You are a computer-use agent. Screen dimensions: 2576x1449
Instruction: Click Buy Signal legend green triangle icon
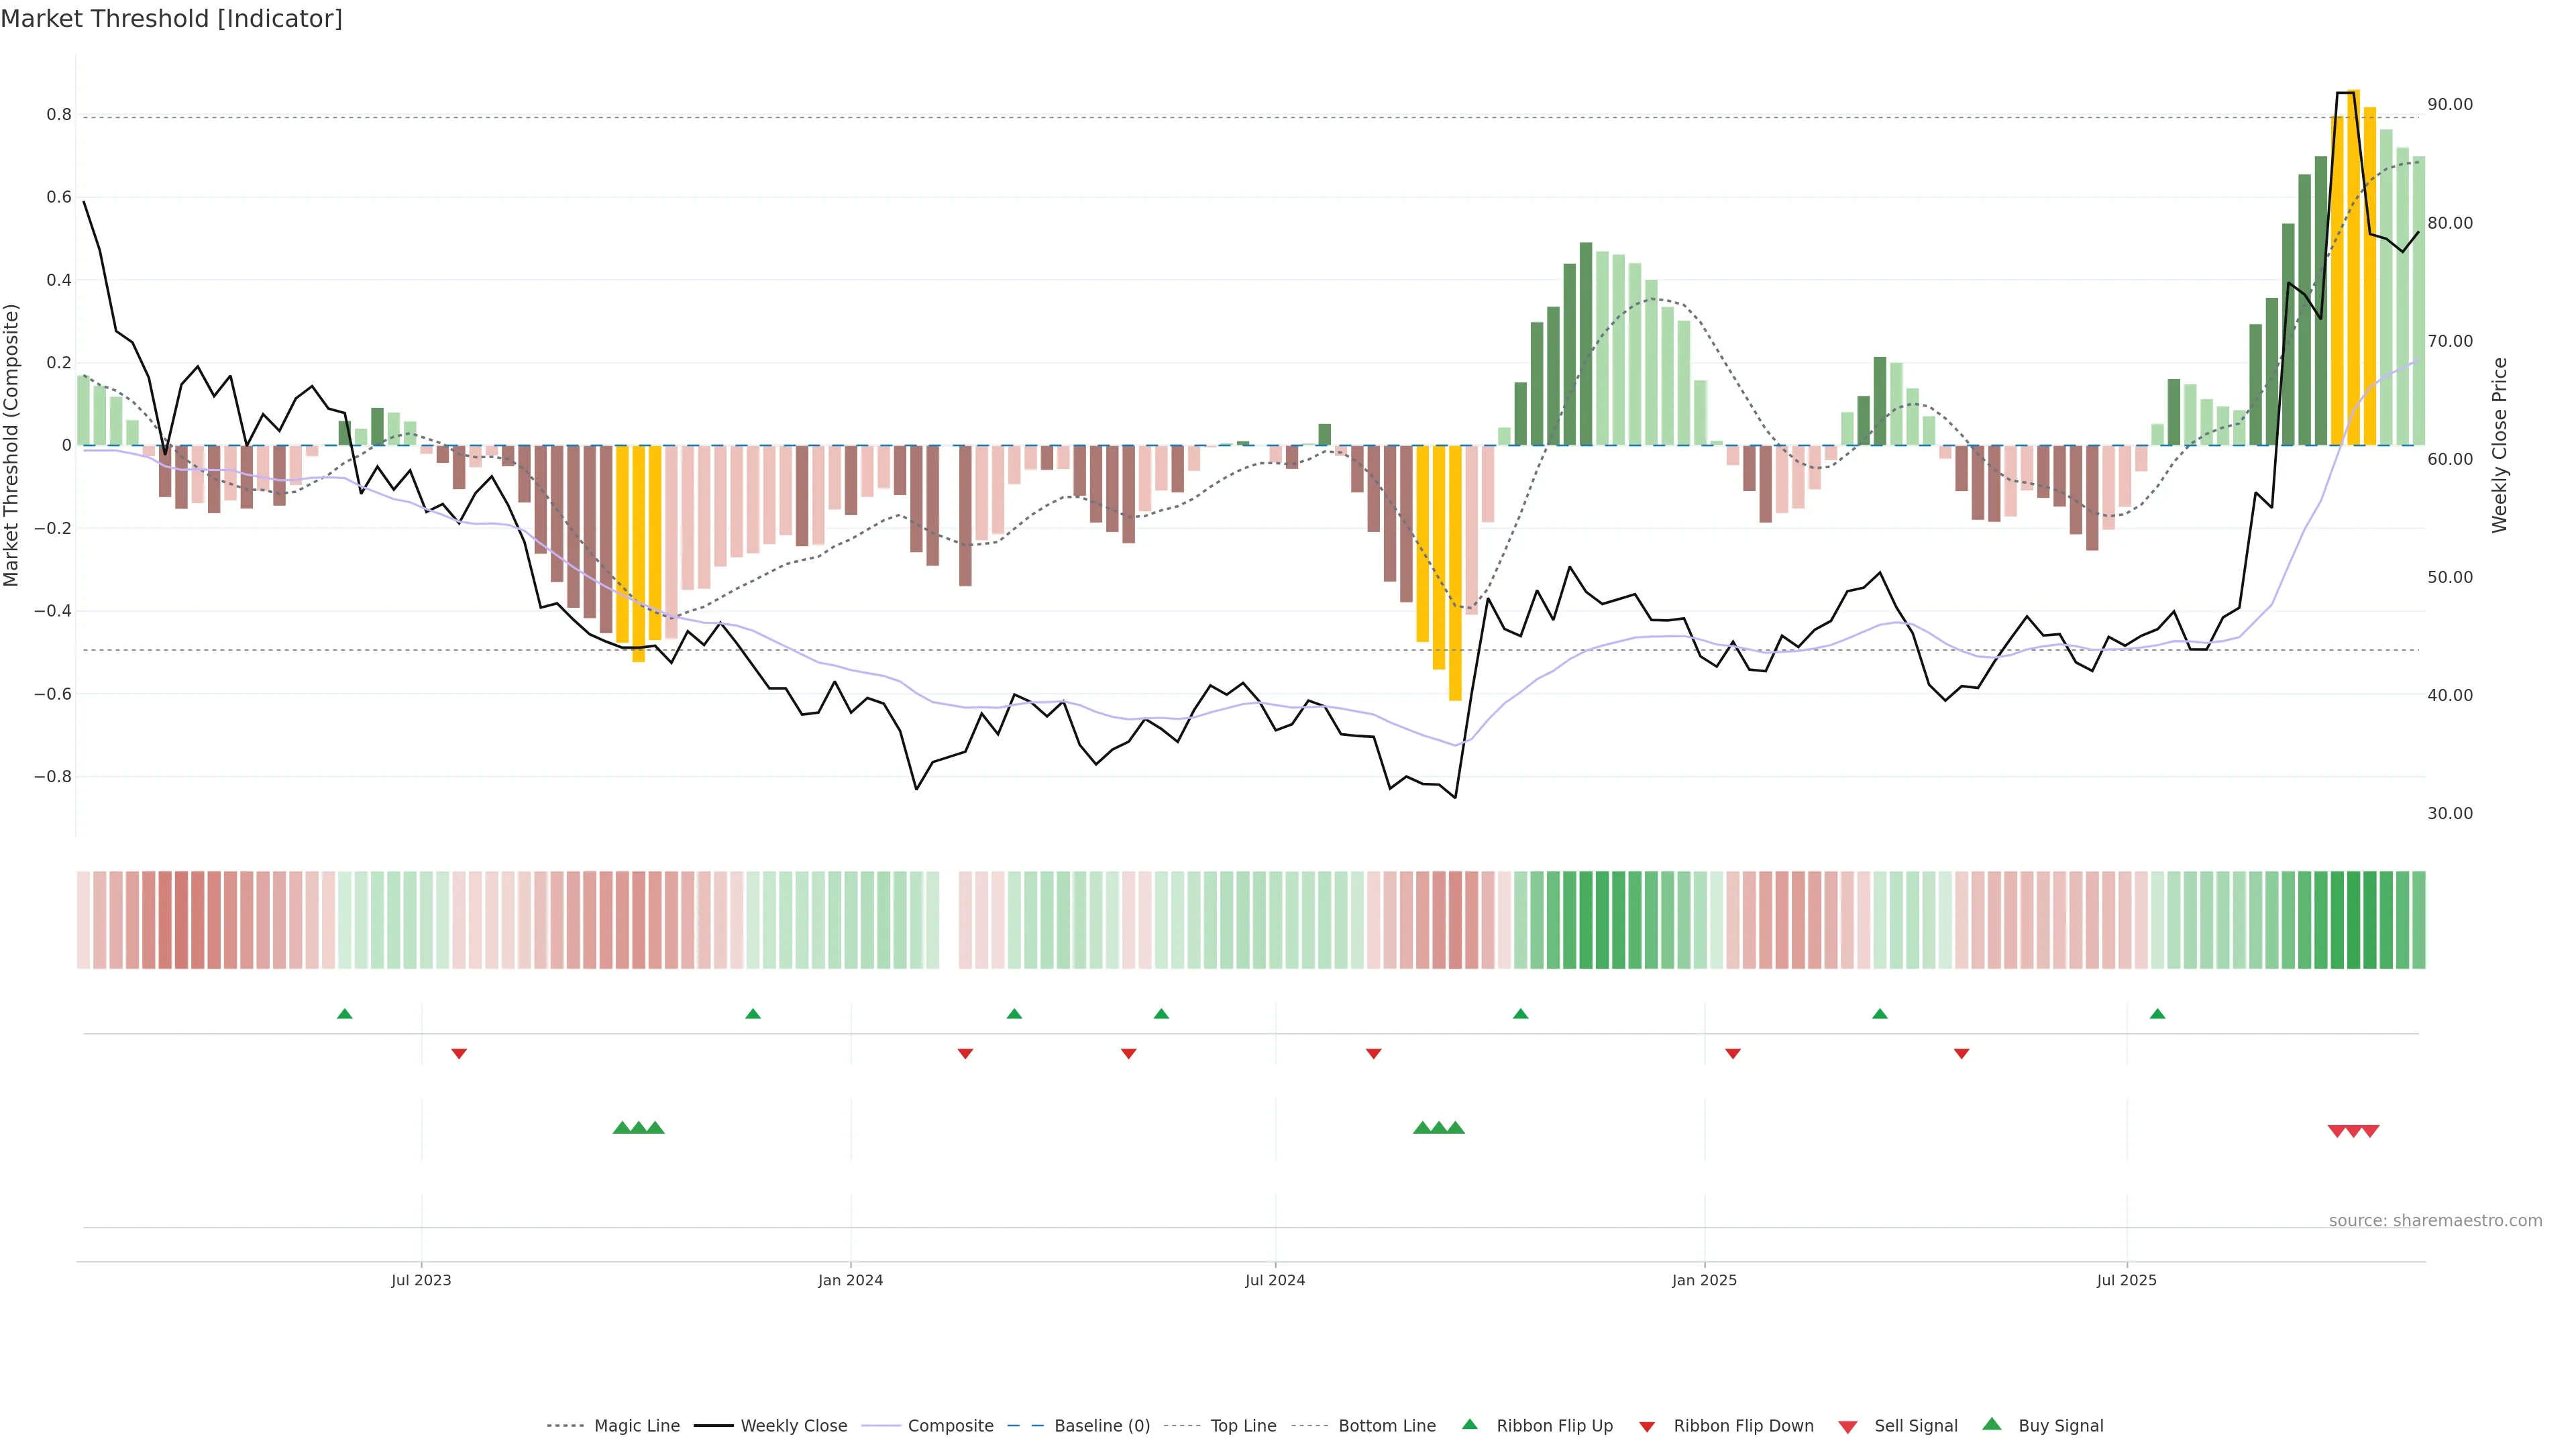1992,1424
